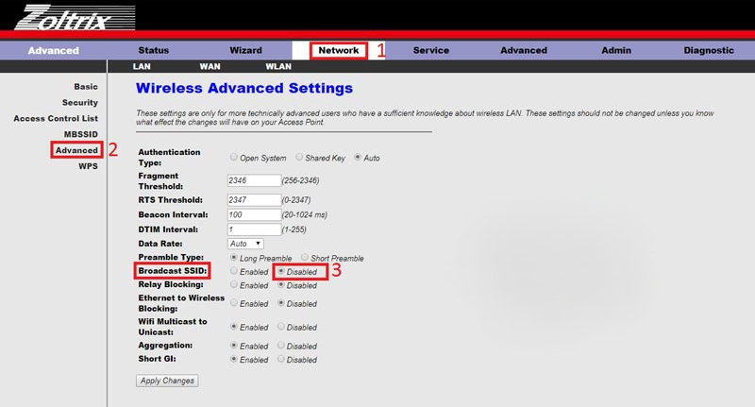Disable Ethernet to Wireless Blocking
Viewport: 755px width, 407px height.
coord(280,303)
